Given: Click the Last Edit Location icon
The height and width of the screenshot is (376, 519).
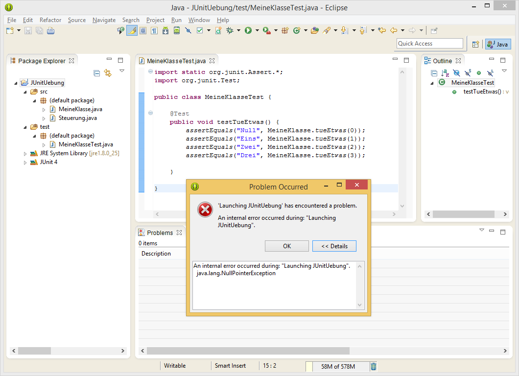Looking at the screenshot, I should (382, 31).
